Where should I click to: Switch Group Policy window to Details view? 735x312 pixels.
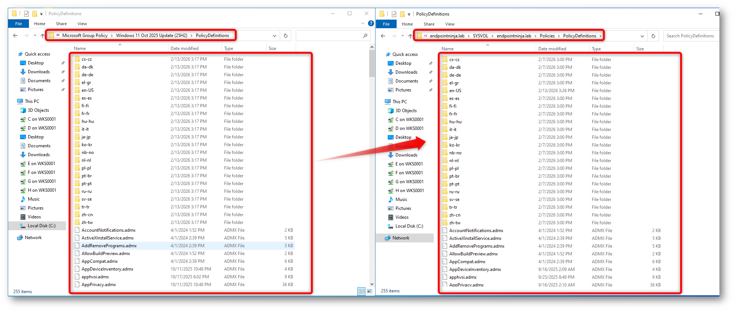pyautogui.click(x=362, y=291)
